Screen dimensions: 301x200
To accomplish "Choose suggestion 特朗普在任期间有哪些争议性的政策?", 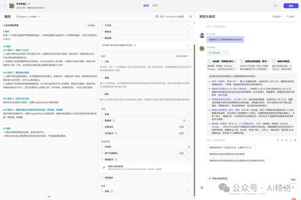I will click(227, 154).
